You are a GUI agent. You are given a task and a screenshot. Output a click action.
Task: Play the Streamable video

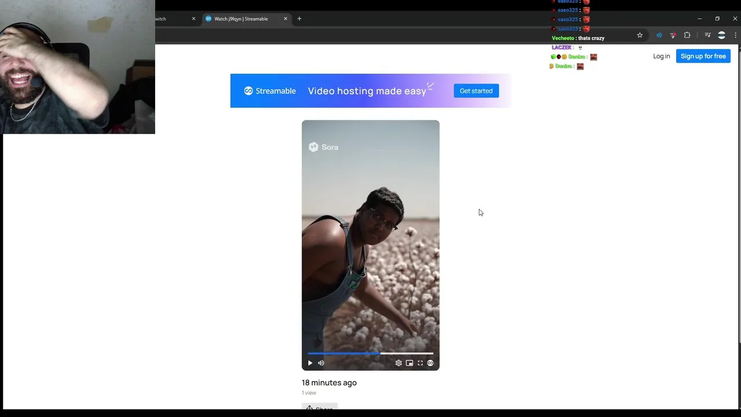pyautogui.click(x=310, y=363)
